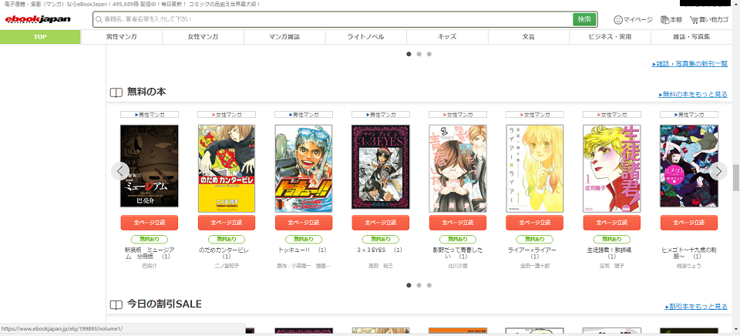Click 全ページ立読 under 影野だって青春したい

tap(458, 223)
